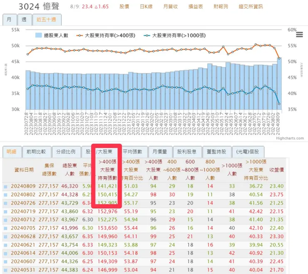The image size is (308, 274).
Task: Click the last bar in chart for 20240809
Action: click(279, 84)
